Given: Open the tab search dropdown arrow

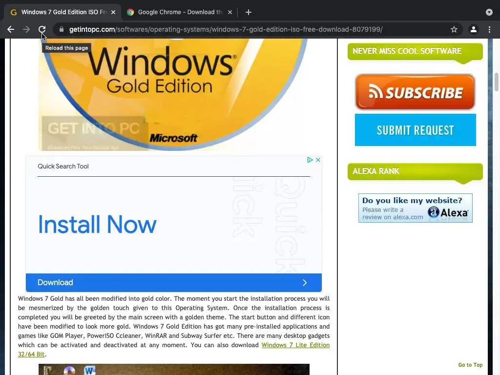Looking at the screenshot, I should pos(489,12).
